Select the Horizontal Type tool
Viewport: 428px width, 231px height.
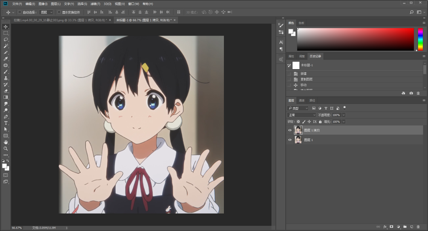coord(6,123)
